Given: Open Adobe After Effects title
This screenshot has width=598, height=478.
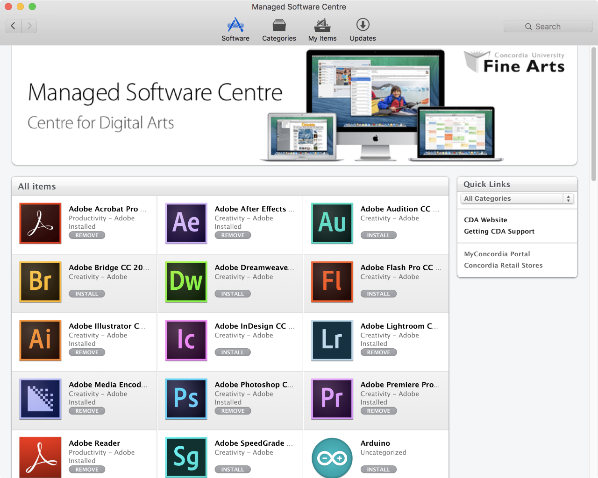Looking at the screenshot, I should [x=255, y=209].
